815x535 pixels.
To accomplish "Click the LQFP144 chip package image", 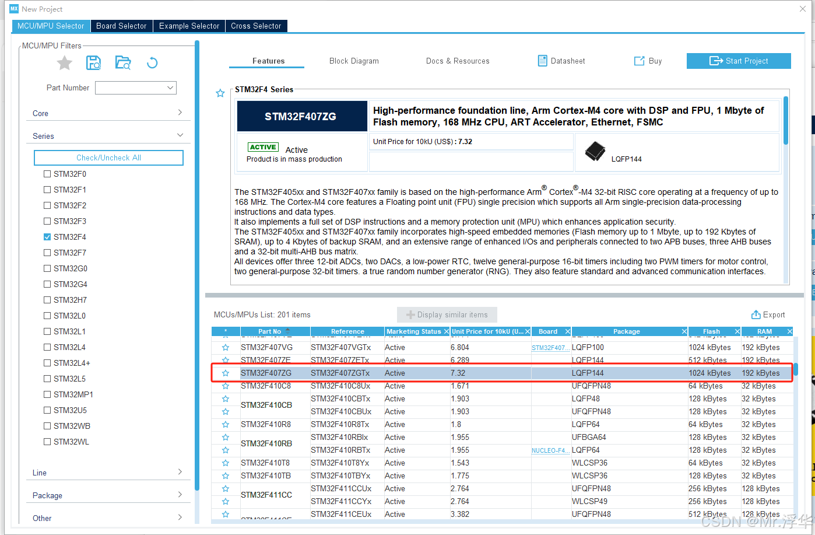I will pyautogui.click(x=595, y=152).
